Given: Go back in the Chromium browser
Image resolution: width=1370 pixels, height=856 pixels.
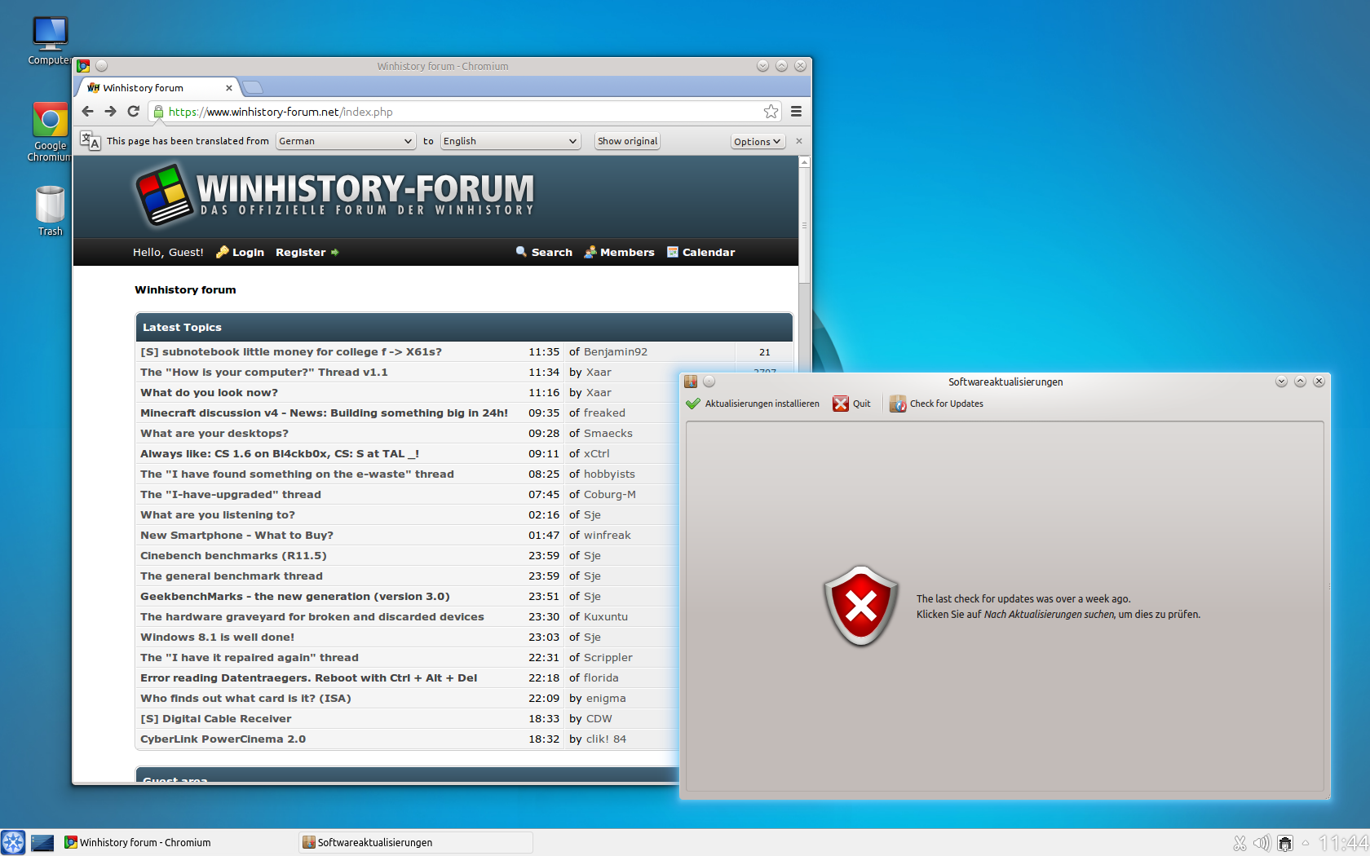Looking at the screenshot, I should (88, 112).
